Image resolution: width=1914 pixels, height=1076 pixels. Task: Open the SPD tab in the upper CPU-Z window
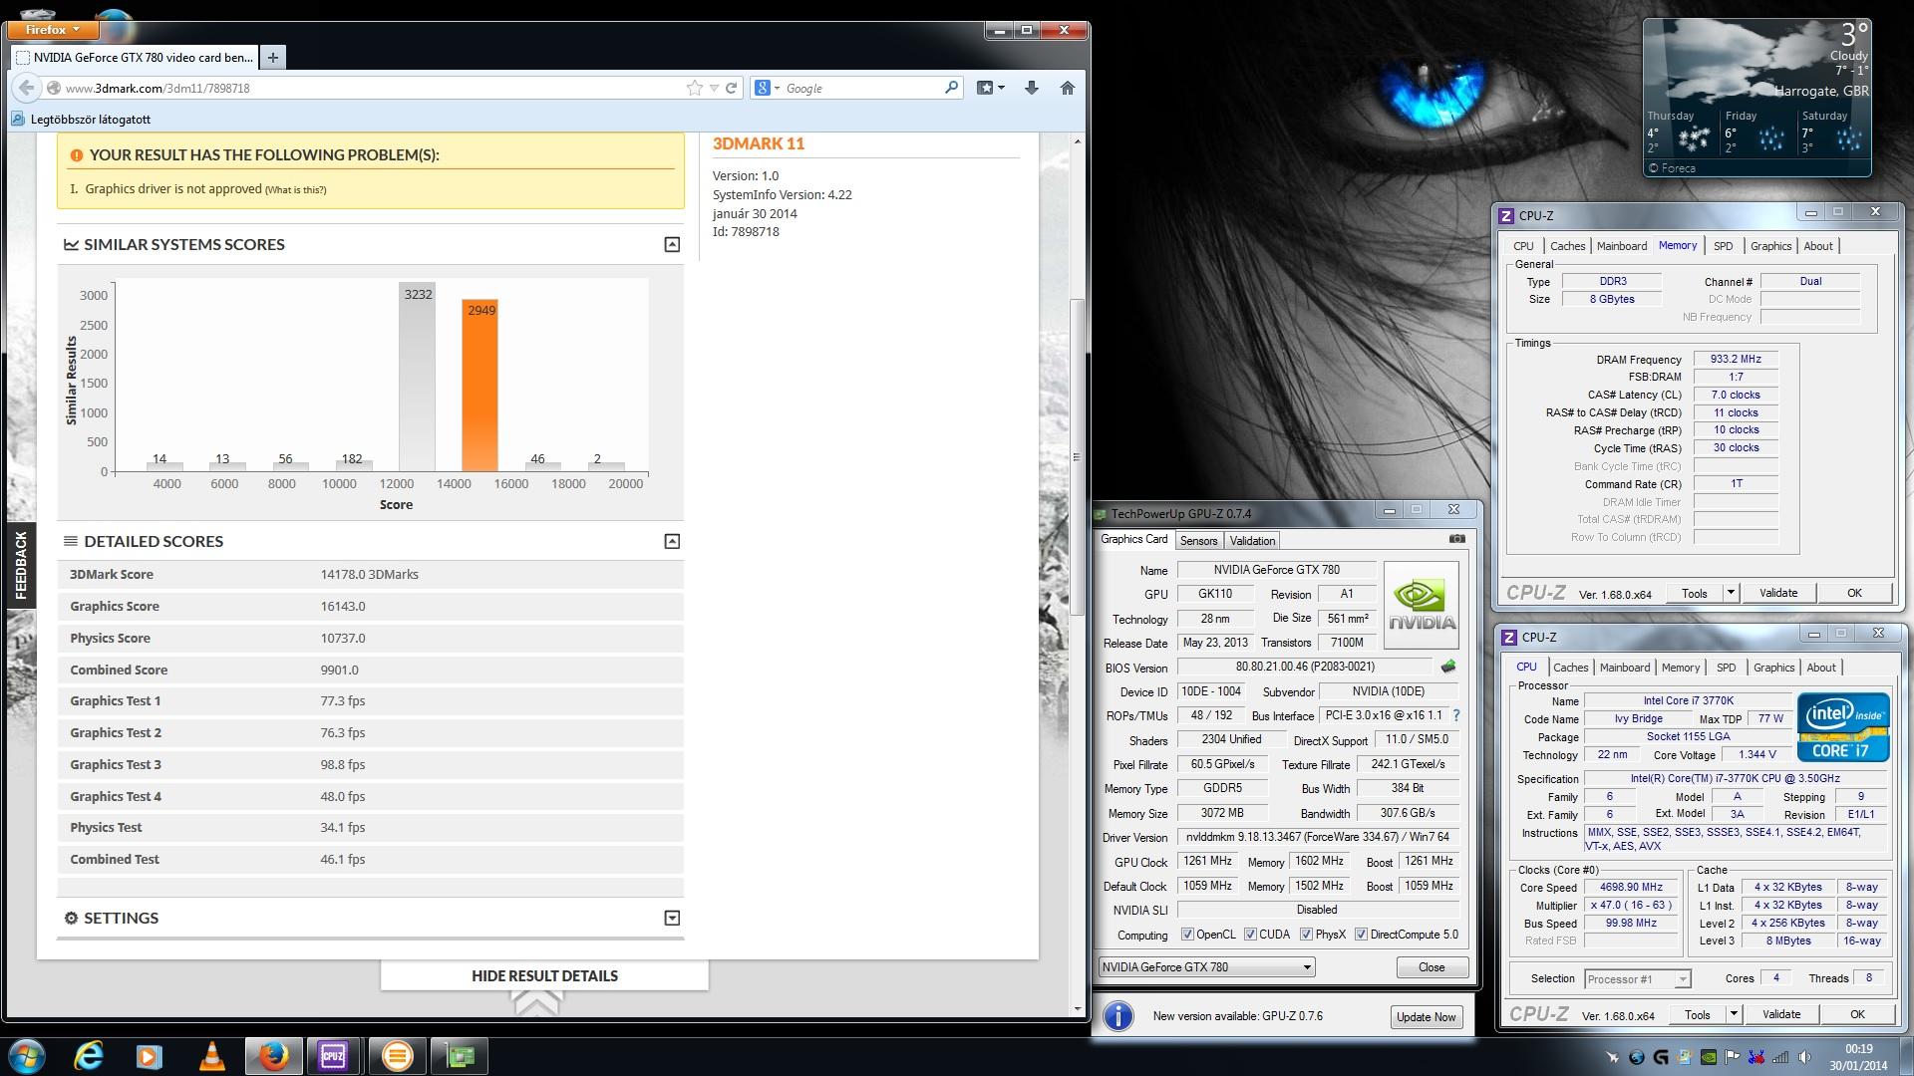tap(1723, 246)
